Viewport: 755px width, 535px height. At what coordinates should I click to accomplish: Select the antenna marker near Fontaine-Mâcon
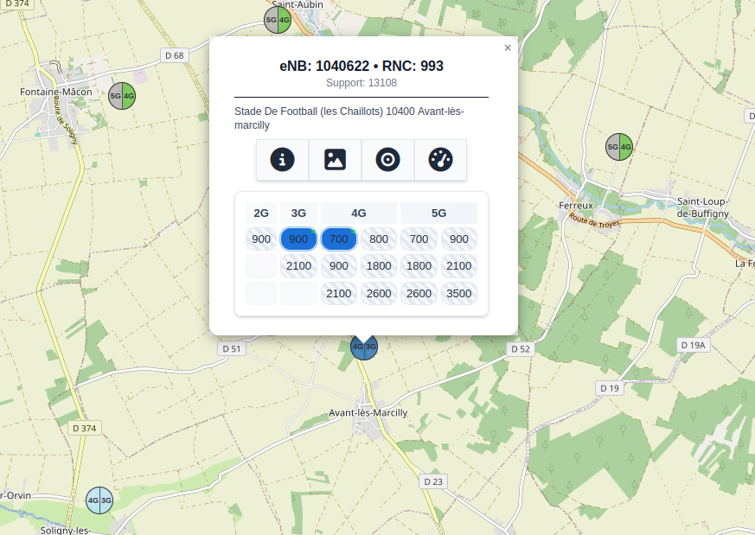pos(122,96)
